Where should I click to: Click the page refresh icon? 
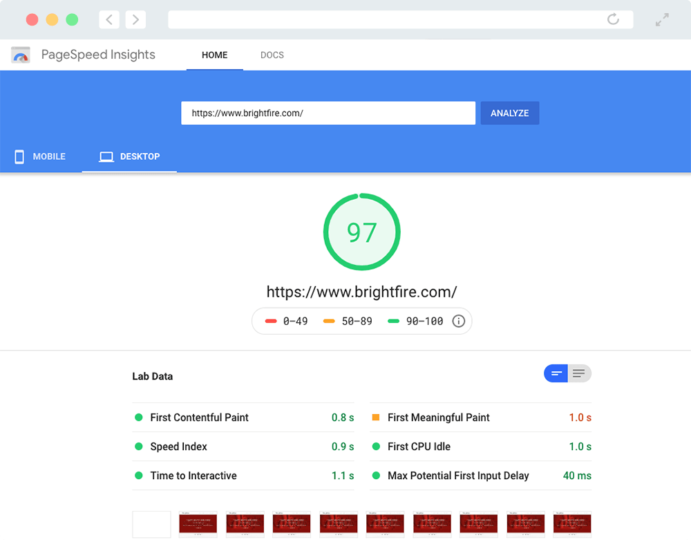pos(614,19)
